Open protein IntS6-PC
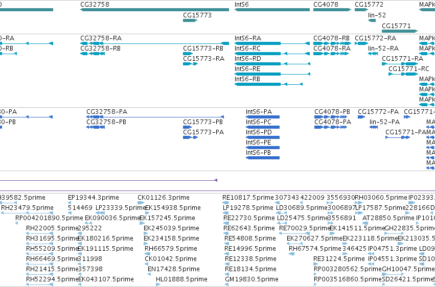The width and height of the screenshot is (435, 287). pos(258,122)
